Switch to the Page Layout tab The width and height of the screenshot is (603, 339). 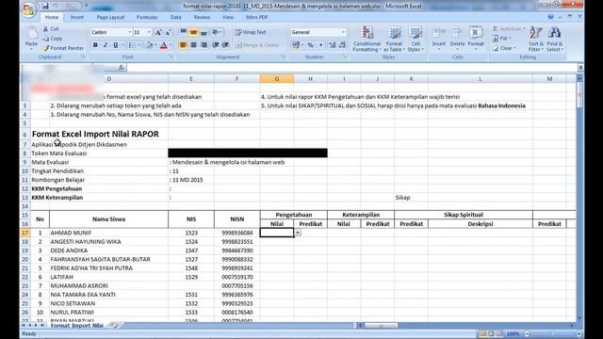(110, 17)
